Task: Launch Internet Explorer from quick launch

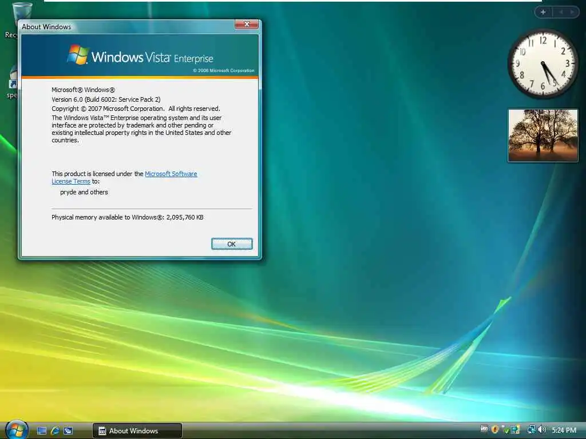Action: click(x=55, y=431)
